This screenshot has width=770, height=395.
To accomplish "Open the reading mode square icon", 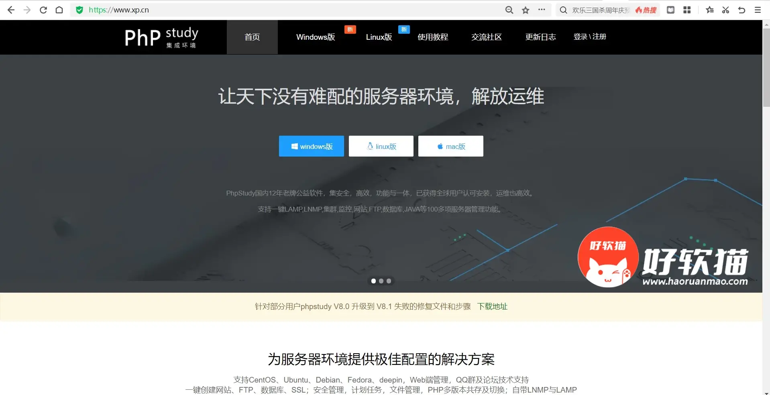I will (x=670, y=10).
